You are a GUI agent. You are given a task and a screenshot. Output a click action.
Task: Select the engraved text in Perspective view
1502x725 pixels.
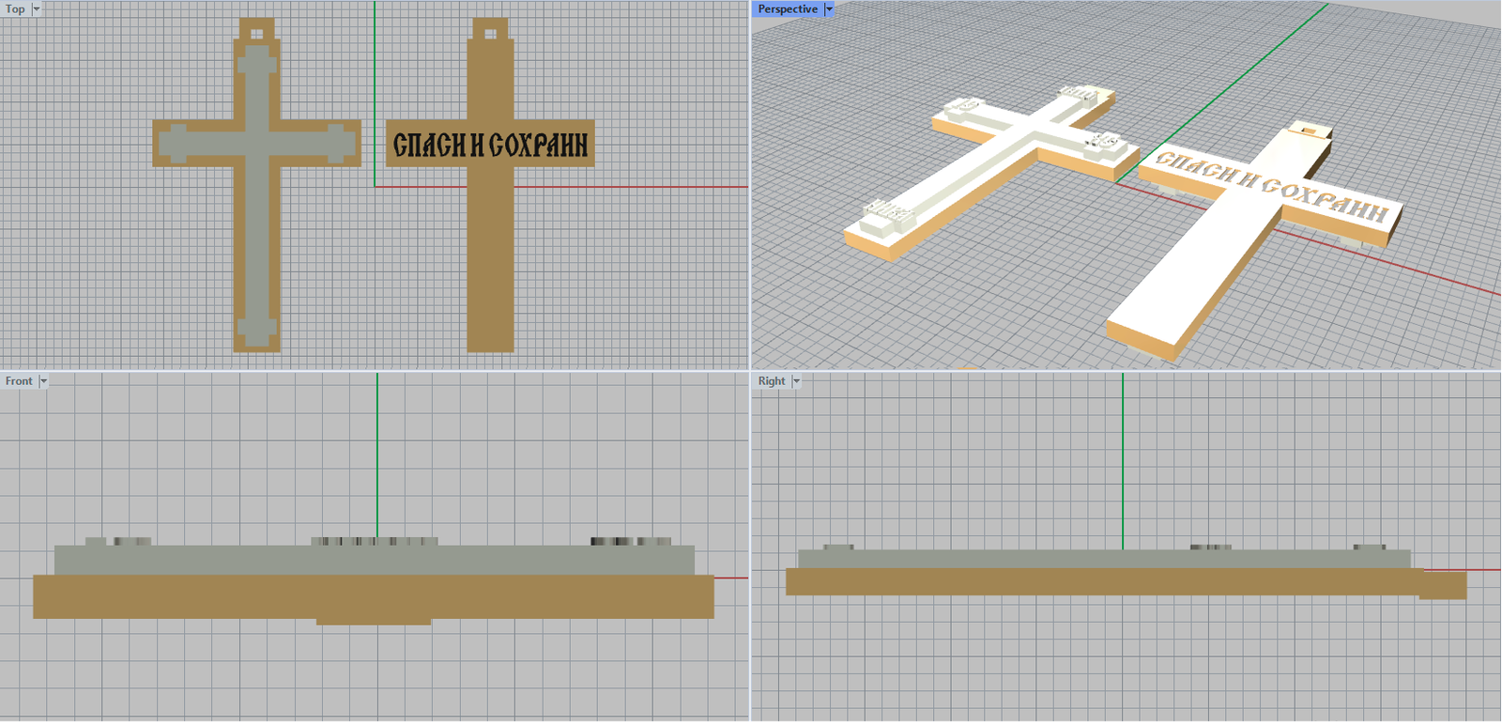click(1272, 186)
